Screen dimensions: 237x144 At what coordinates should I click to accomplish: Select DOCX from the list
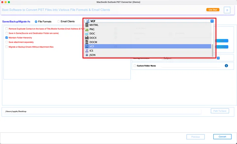(x=148, y=38)
